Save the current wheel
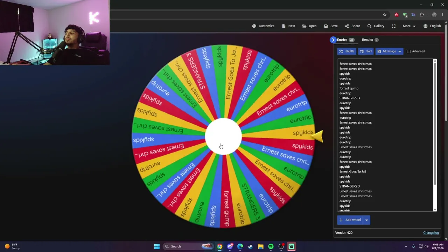Viewport: 448px width, 252px height. pos(331,26)
